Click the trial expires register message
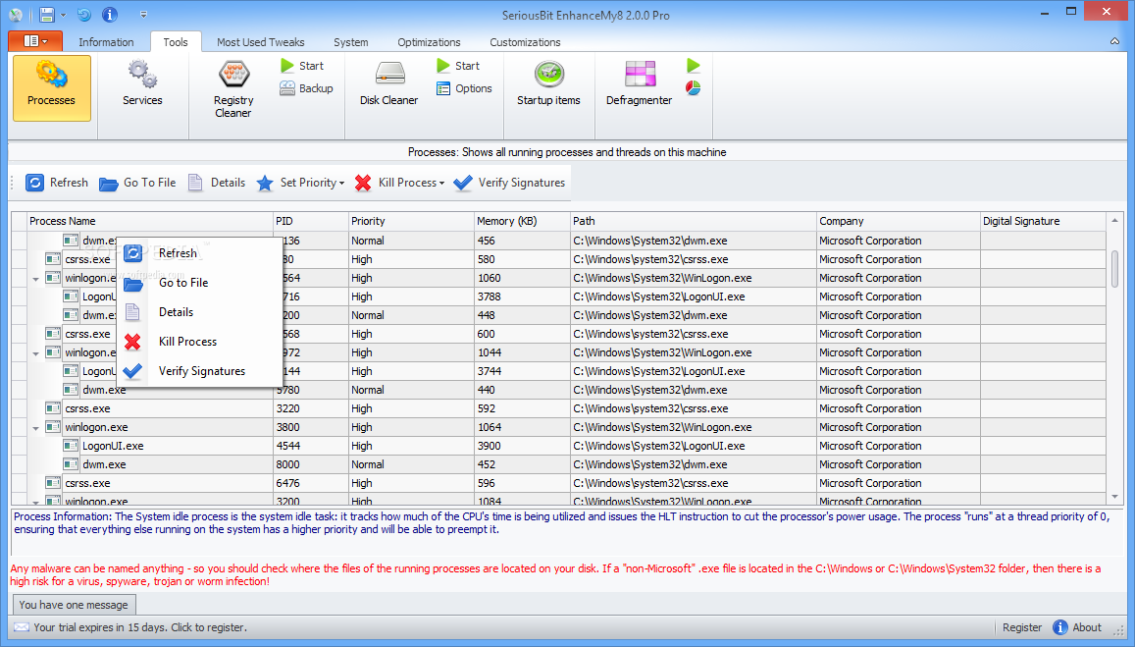This screenshot has width=1135, height=647. 140,627
